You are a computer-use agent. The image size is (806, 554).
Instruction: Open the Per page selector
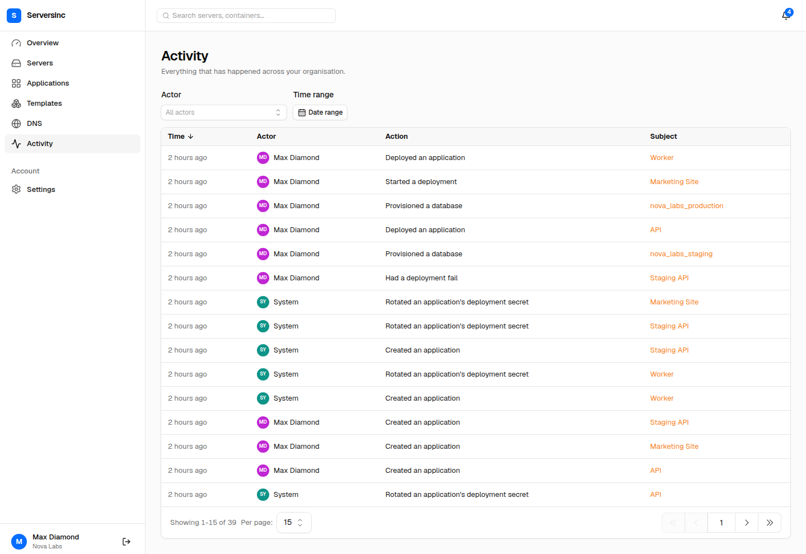[x=294, y=523]
